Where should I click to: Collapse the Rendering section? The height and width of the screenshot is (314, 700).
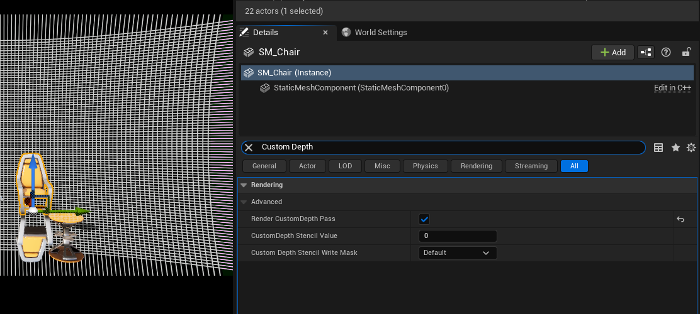244,185
